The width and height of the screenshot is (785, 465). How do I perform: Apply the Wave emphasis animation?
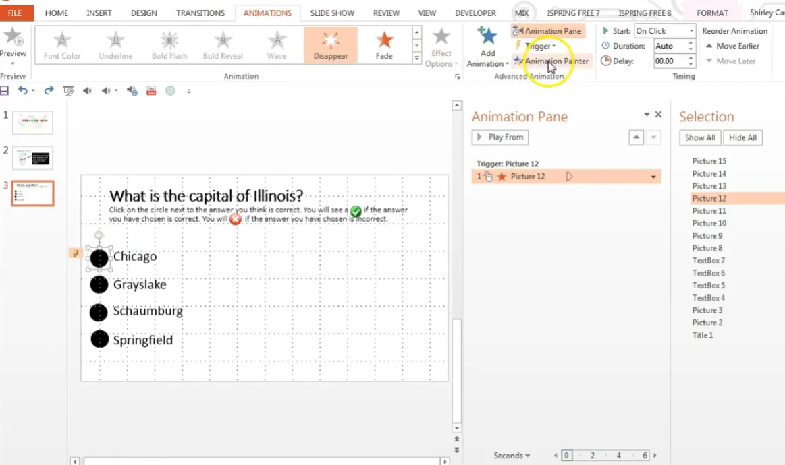click(x=277, y=44)
